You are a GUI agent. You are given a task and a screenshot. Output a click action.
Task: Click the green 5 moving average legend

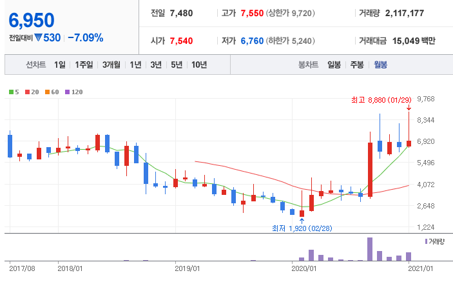[14, 92]
